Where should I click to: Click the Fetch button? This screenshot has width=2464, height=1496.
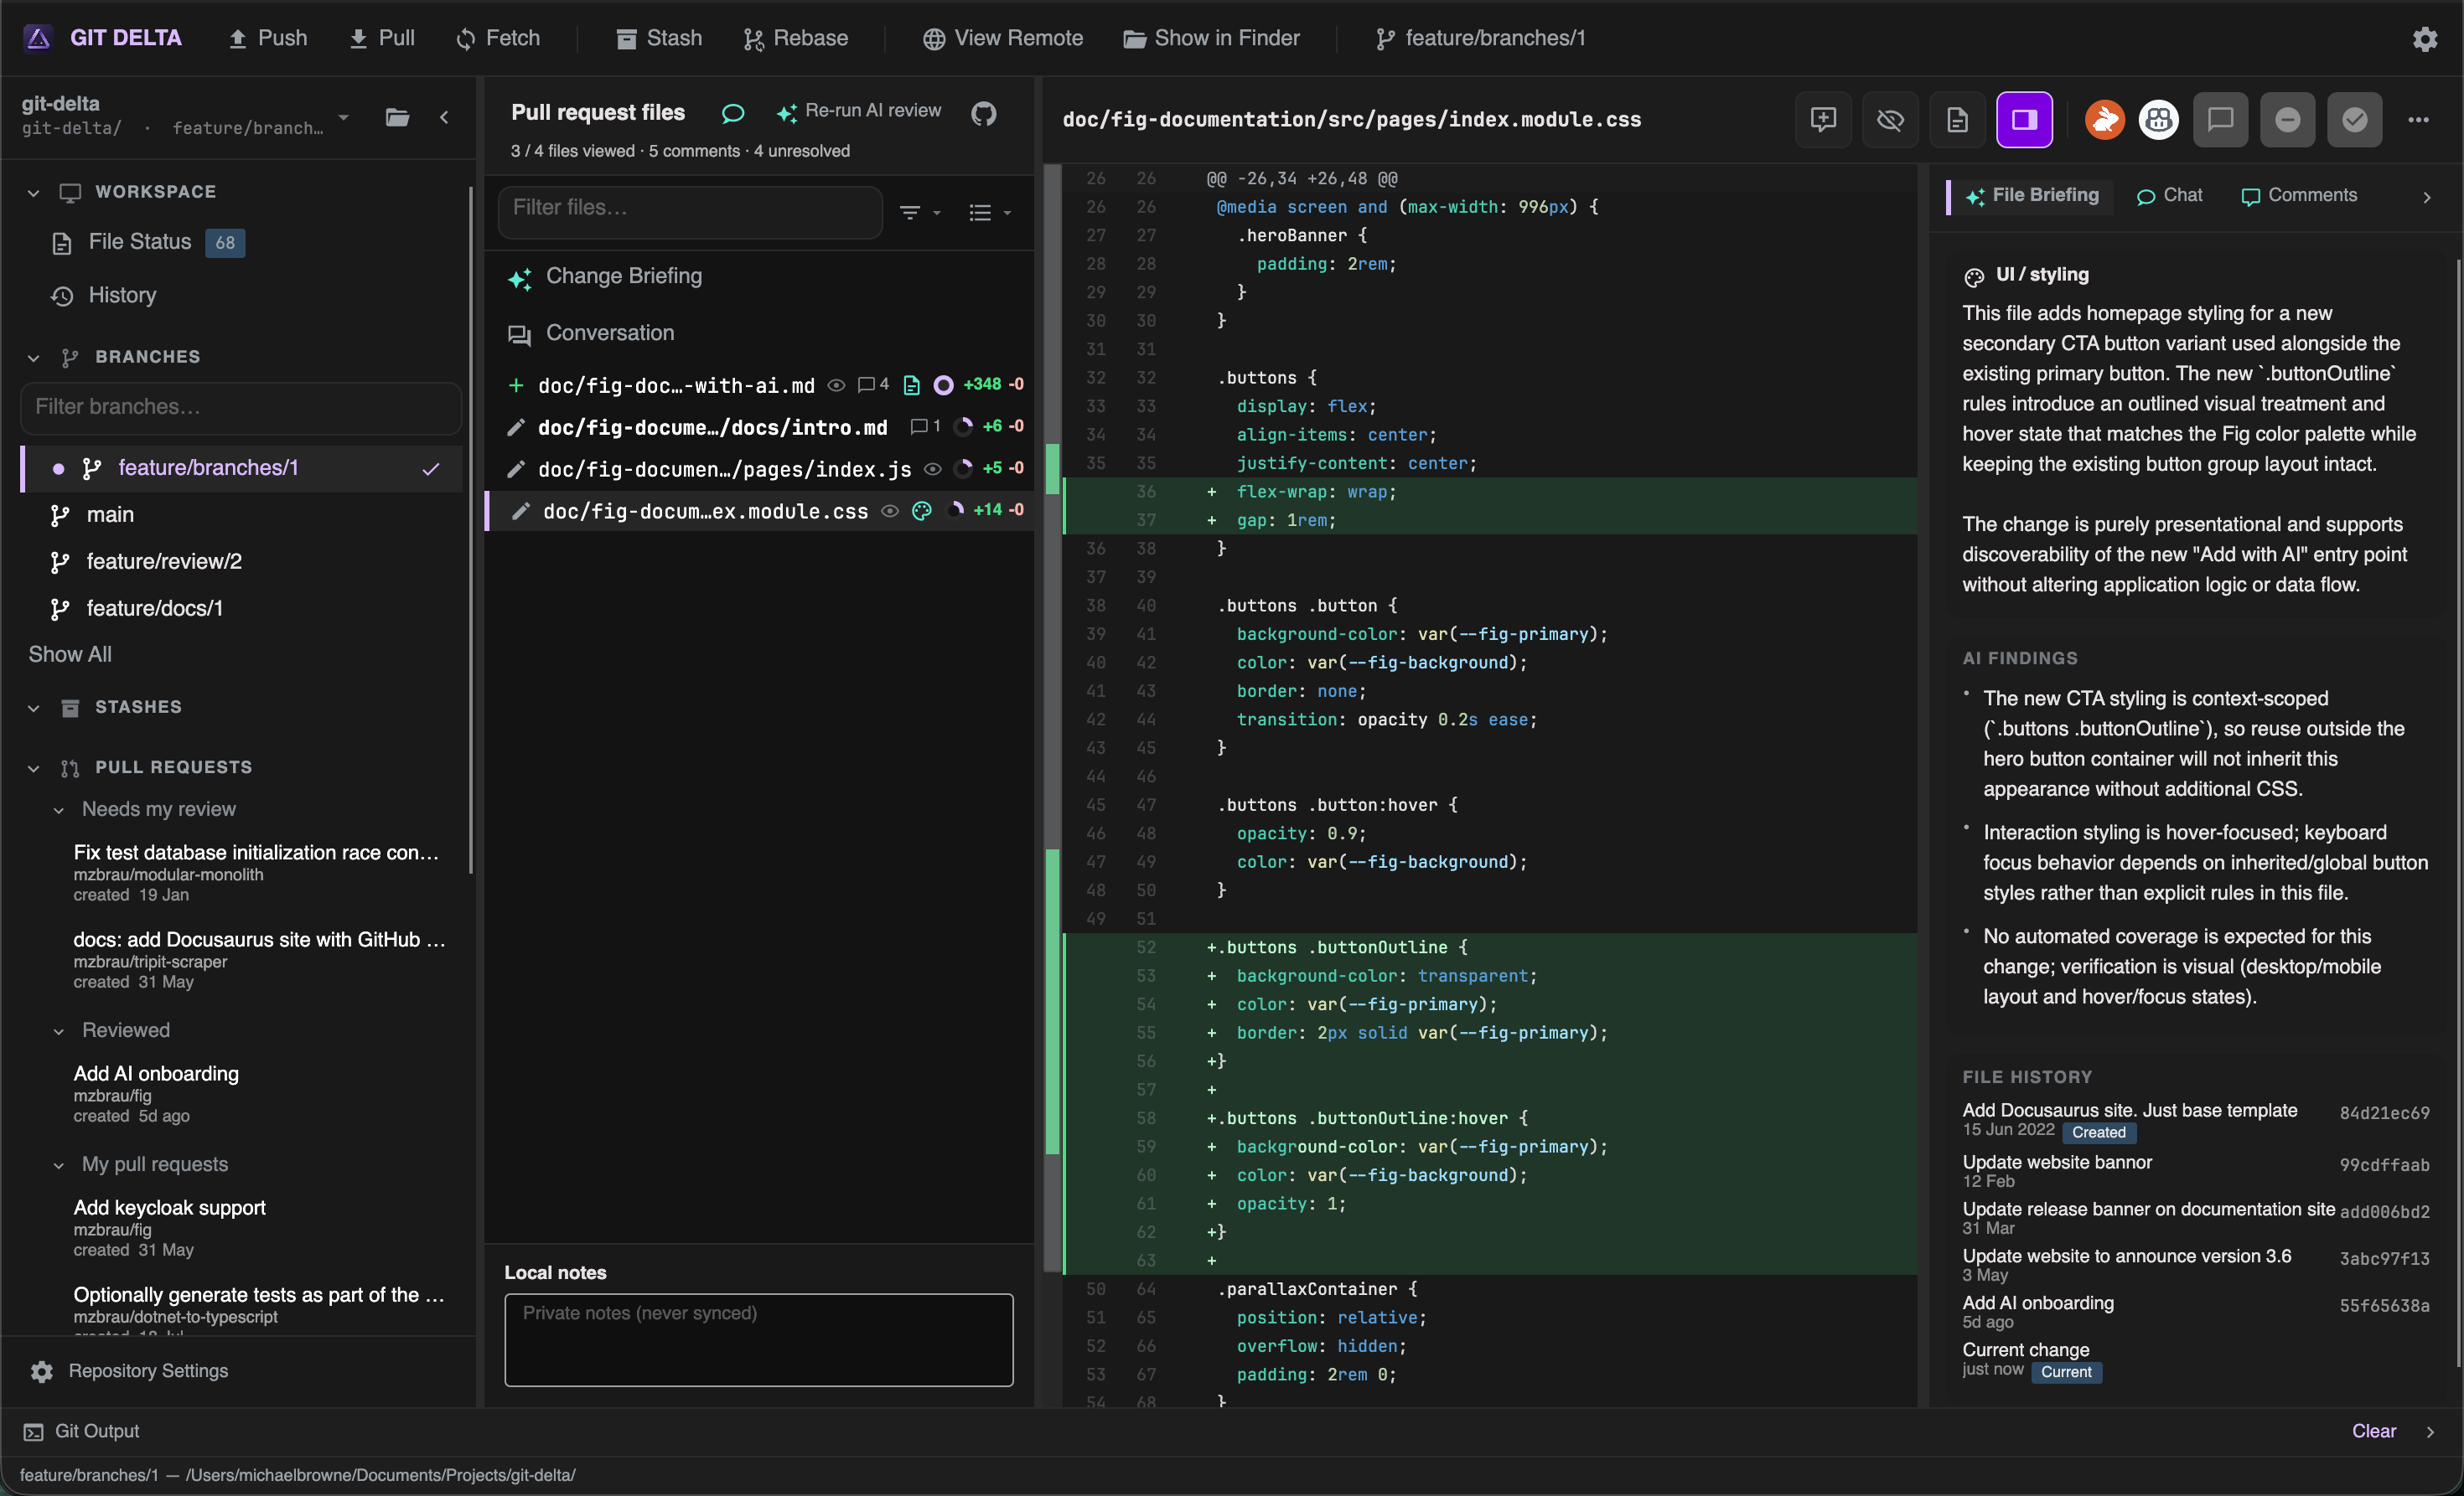point(498,38)
